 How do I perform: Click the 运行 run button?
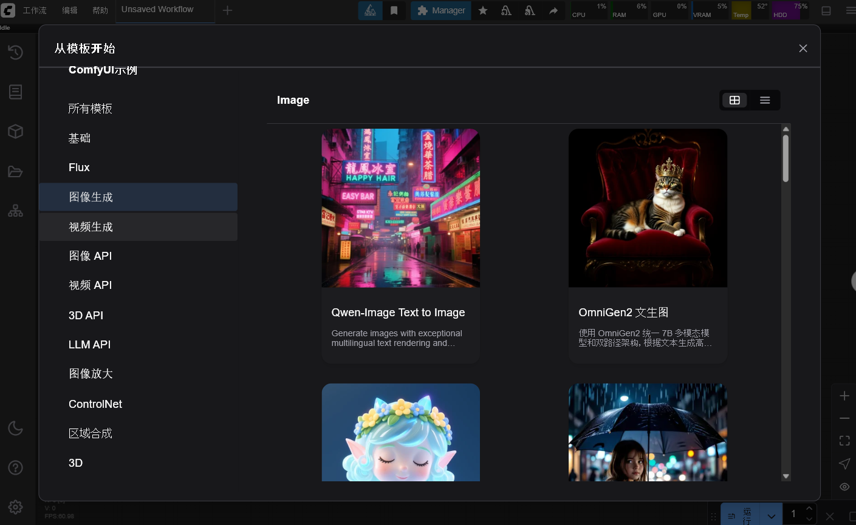741,515
